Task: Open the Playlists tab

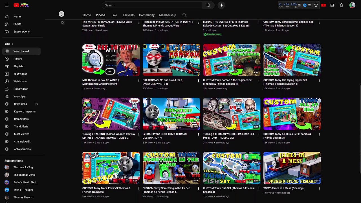Action: point(129,15)
